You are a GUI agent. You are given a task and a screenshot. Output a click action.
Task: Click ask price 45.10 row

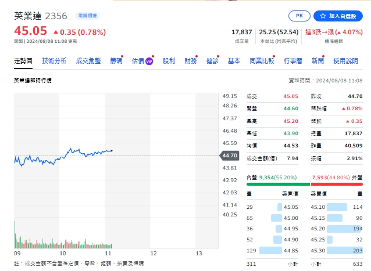(x=337, y=207)
